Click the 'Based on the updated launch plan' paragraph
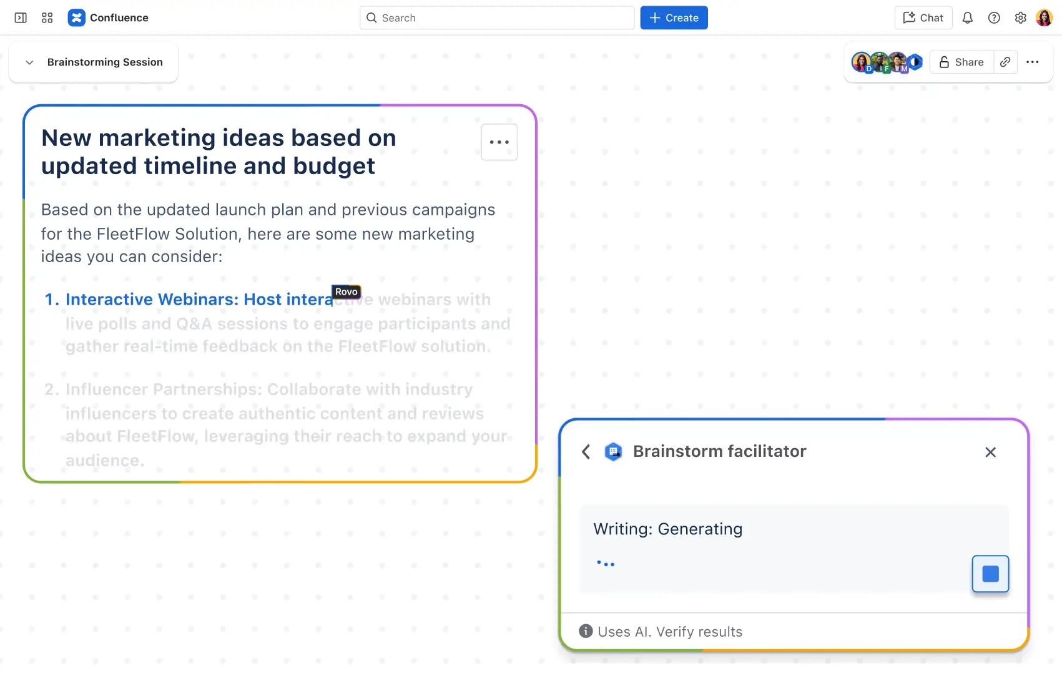This screenshot has height=691, width=1062. point(268,233)
